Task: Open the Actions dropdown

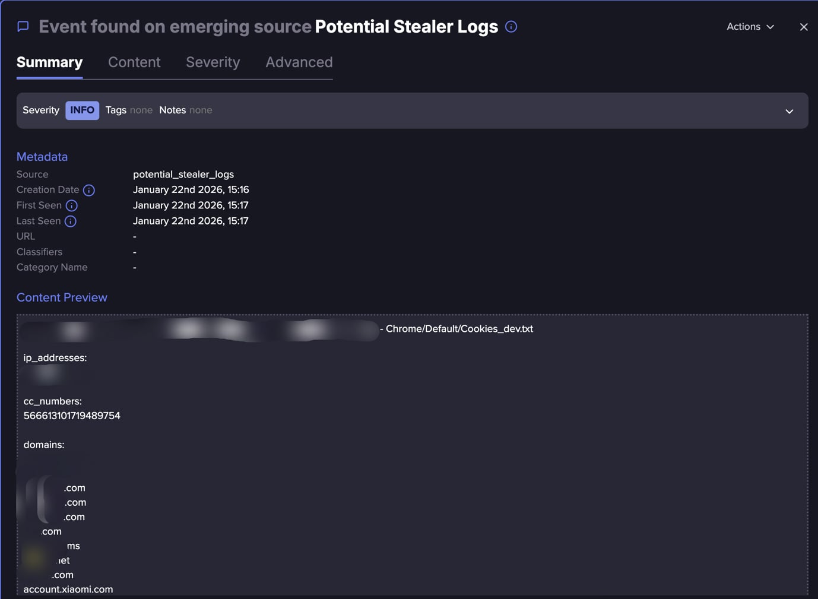Action: click(743, 26)
